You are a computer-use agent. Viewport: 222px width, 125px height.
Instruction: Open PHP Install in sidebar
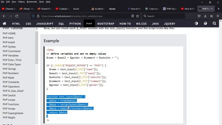[x=9, y=42]
